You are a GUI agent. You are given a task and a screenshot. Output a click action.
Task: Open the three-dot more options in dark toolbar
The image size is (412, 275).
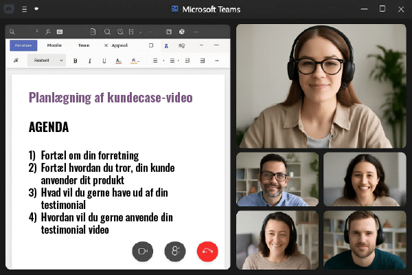pos(196,32)
